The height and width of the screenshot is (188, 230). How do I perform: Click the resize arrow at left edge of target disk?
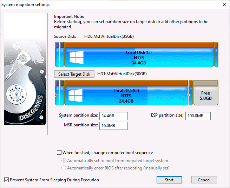(57, 95)
